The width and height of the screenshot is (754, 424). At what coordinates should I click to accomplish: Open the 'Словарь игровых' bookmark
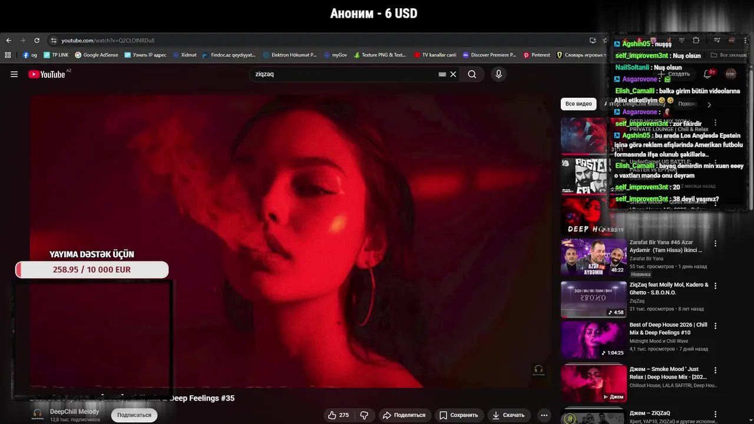click(x=581, y=55)
